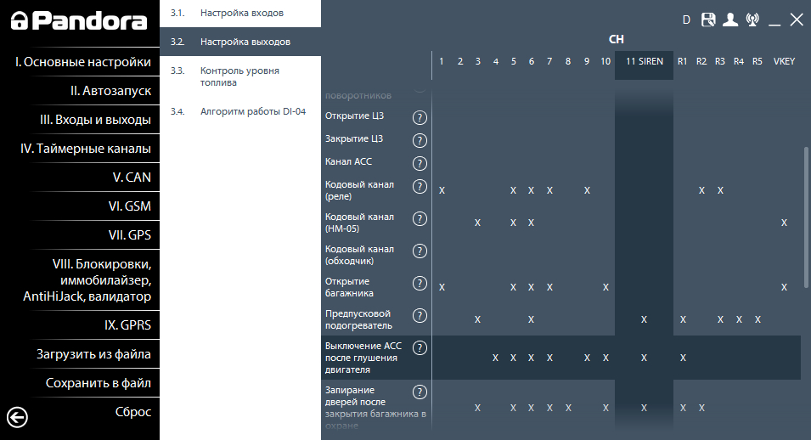Viewport: 811px width, 440px height.
Task: Expand the I. Основные настройки section
Action: [83, 62]
